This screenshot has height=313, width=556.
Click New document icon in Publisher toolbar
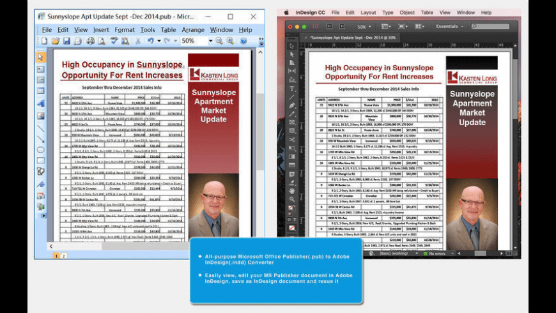pyautogui.click(x=44, y=41)
